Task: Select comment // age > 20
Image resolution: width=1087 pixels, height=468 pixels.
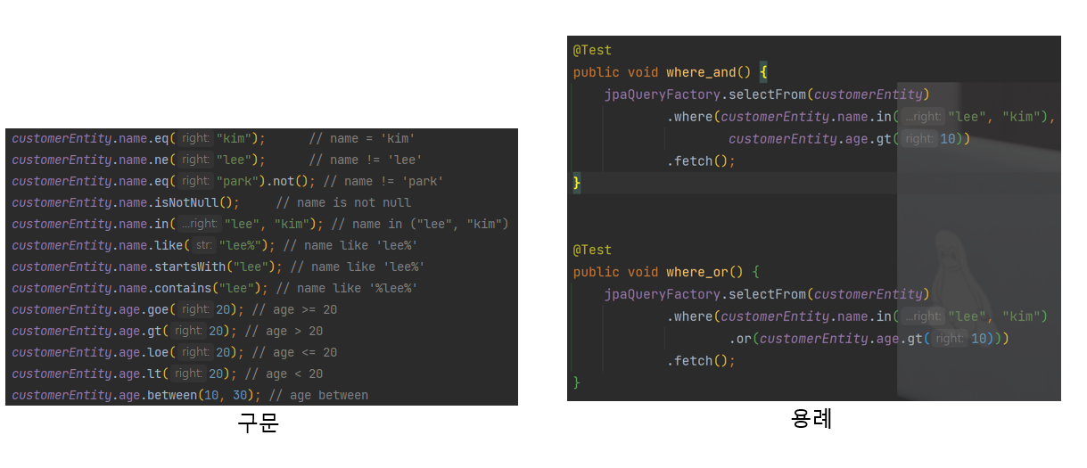Action: 284,331
